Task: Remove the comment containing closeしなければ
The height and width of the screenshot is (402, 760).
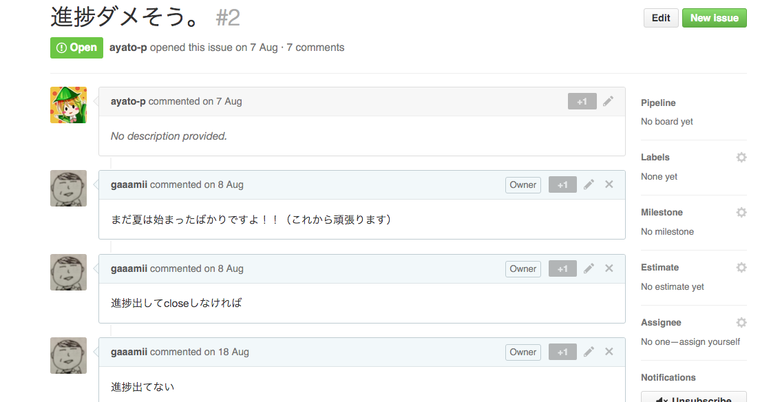Action: pos(609,268)
